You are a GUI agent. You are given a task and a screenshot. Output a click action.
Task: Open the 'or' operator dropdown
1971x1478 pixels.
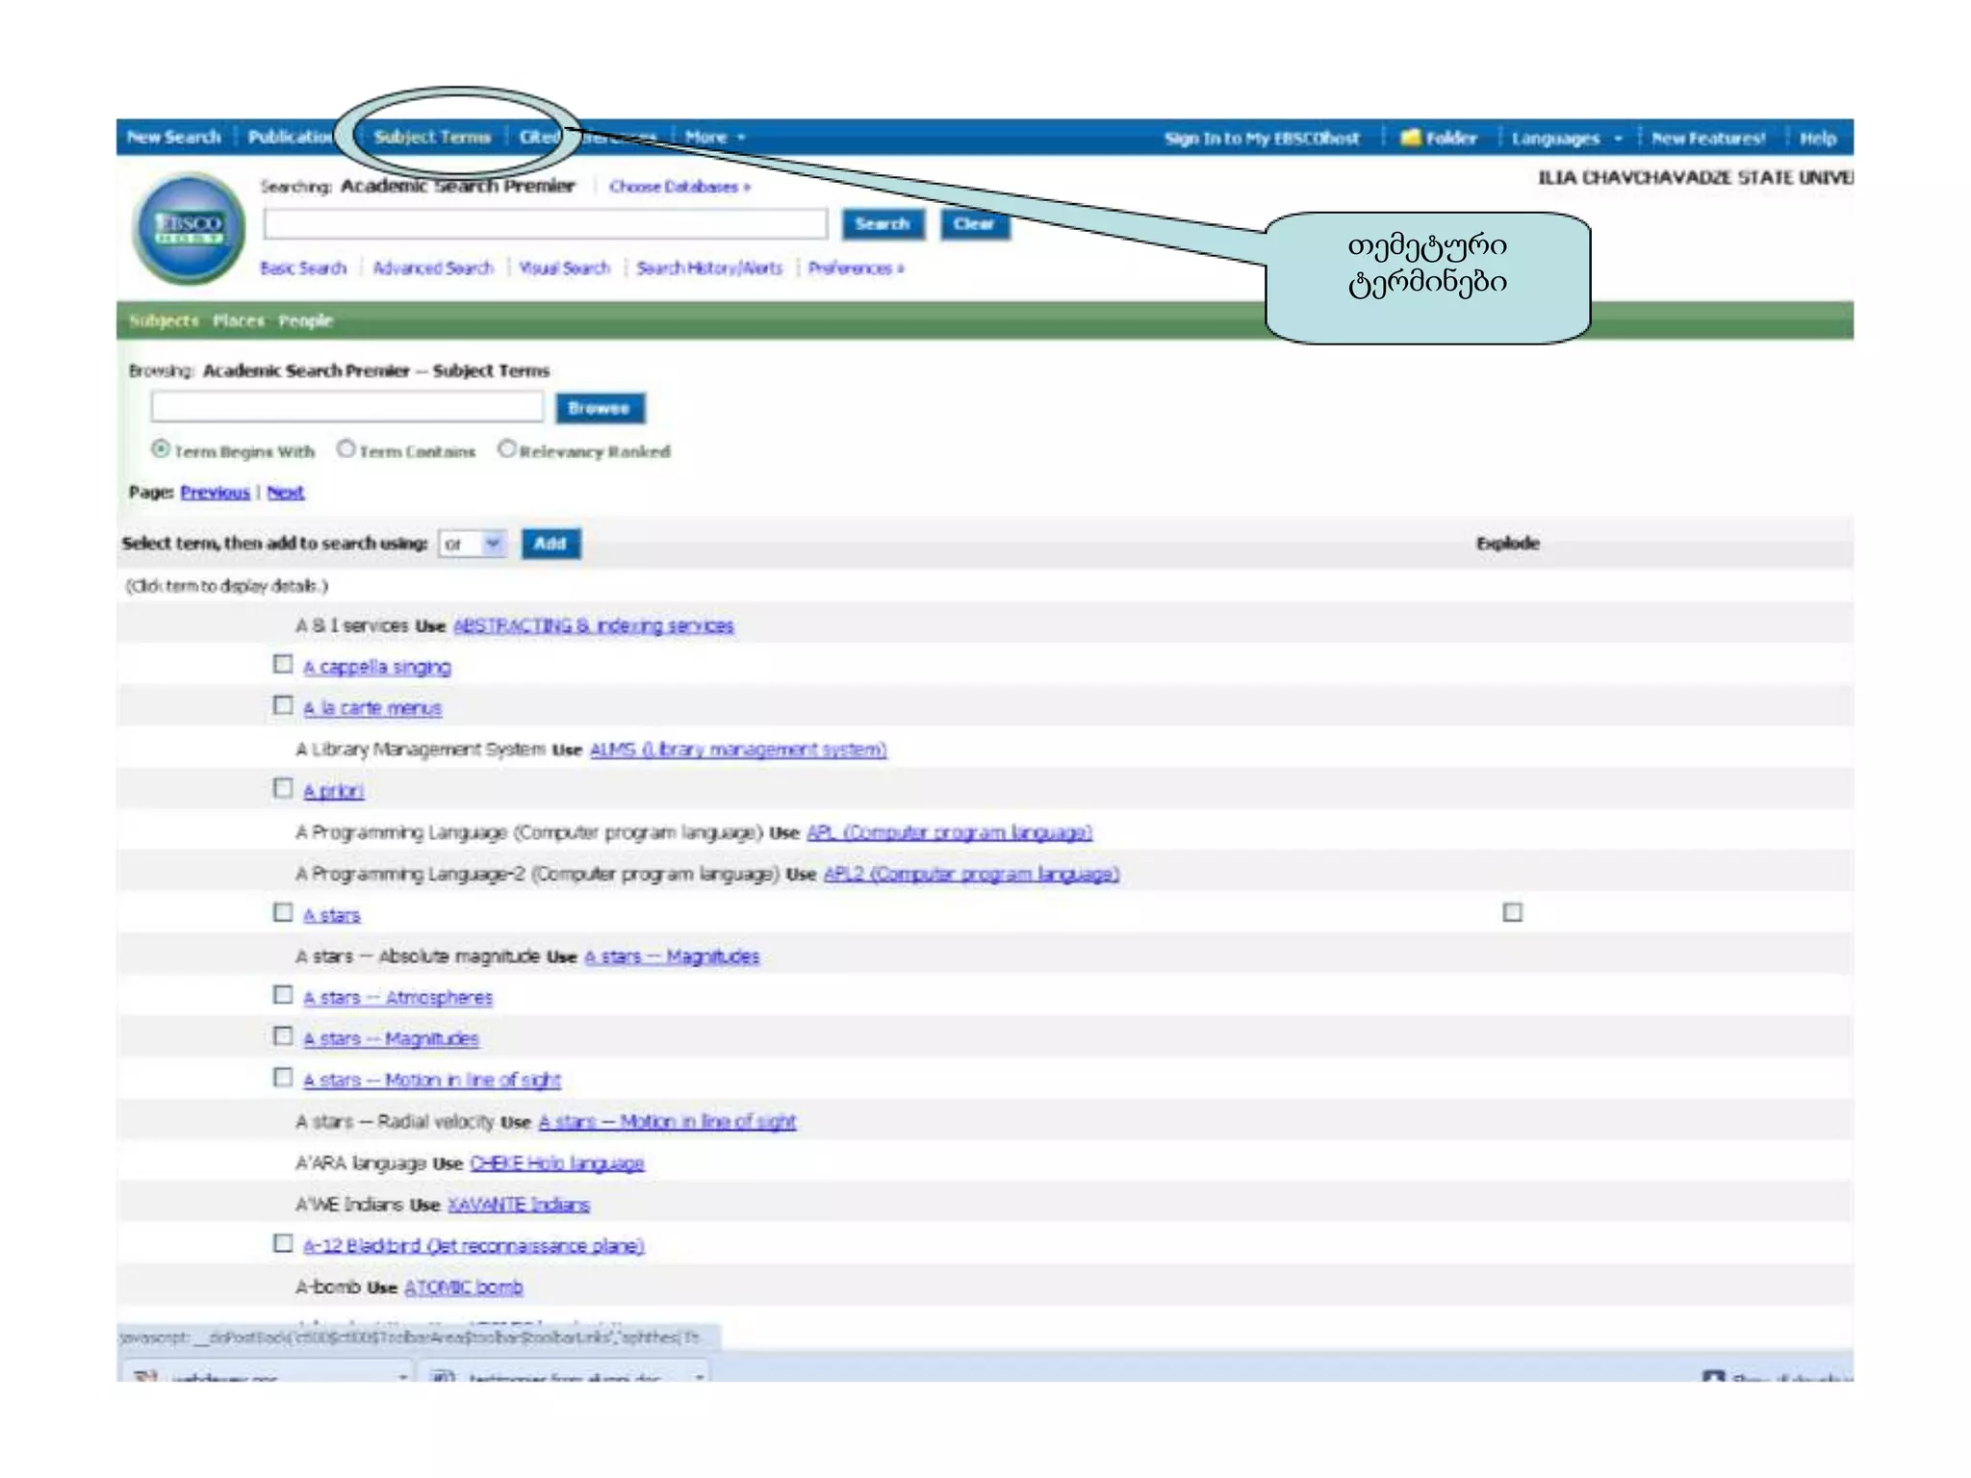point(472,544)
